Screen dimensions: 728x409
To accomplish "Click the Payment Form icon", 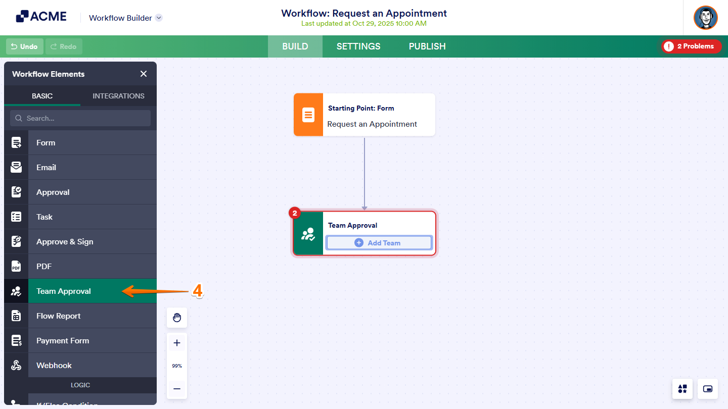I will click(x=16, y=341).
